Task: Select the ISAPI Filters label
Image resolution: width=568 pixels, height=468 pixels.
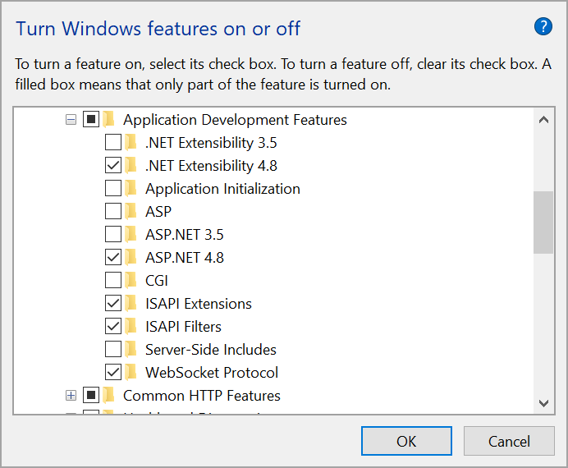Action: click(x=183, y=327)
